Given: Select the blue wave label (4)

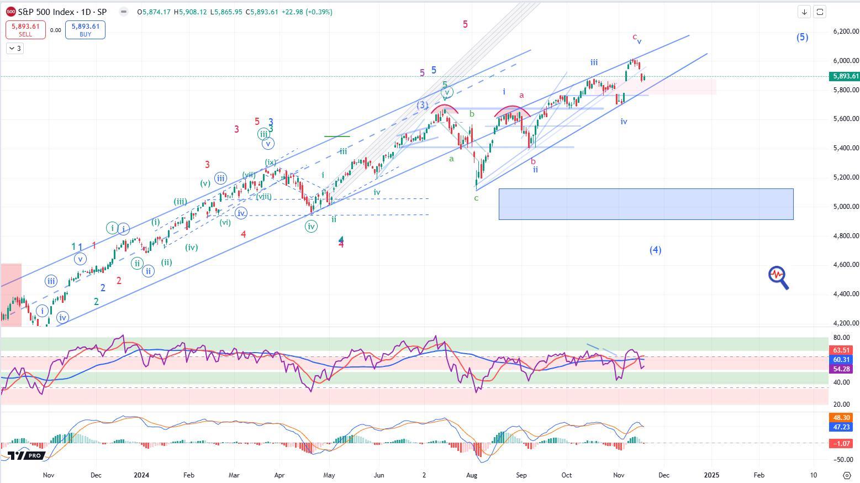Looking at the screenshot, I should click(655, 250).
